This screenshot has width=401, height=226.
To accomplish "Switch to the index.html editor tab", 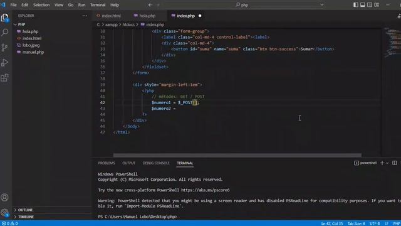I will click(111, 16).
